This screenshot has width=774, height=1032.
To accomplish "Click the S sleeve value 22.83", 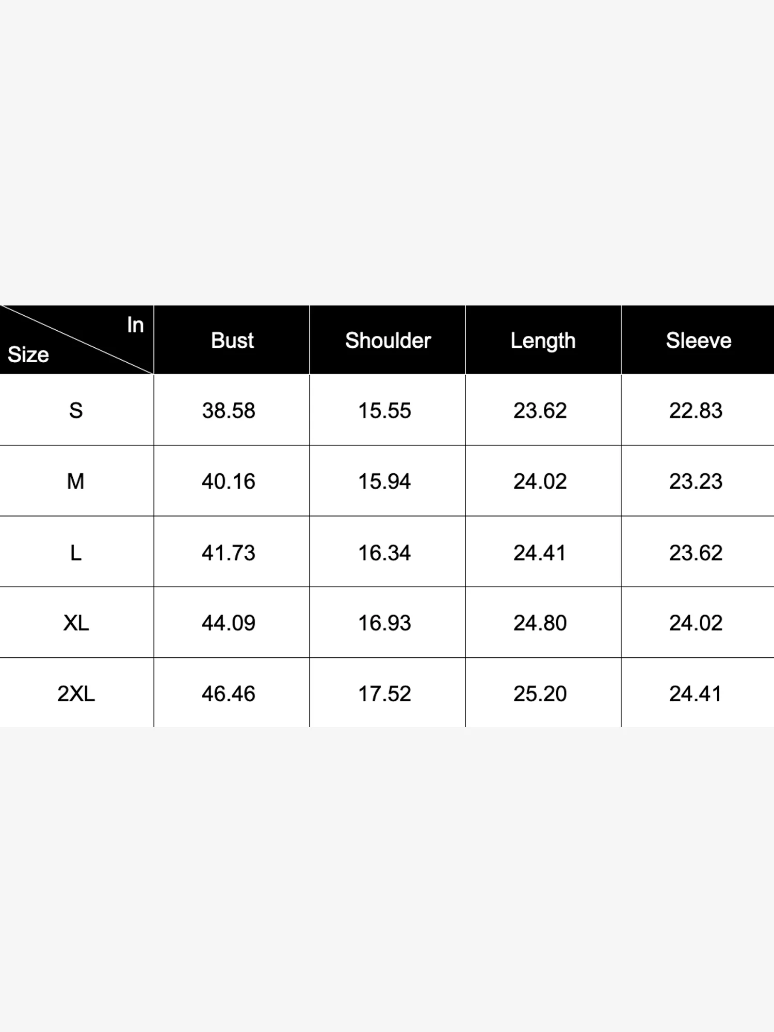I will 696,411.
